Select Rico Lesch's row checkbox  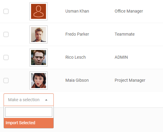tap(6, 57)
